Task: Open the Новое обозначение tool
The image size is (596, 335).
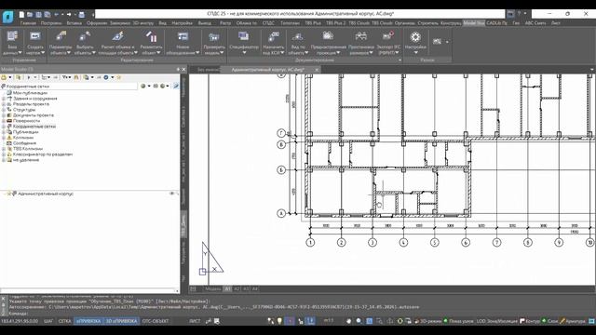Action: (x=183, y=42)
